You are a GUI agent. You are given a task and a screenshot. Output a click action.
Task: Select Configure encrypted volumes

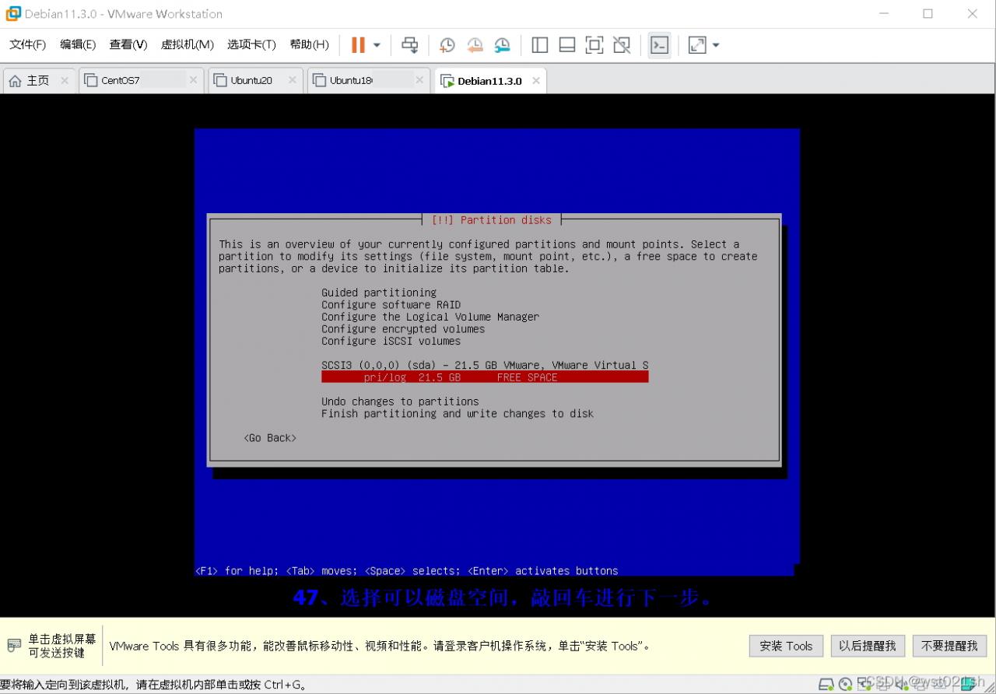coord(403,329)
